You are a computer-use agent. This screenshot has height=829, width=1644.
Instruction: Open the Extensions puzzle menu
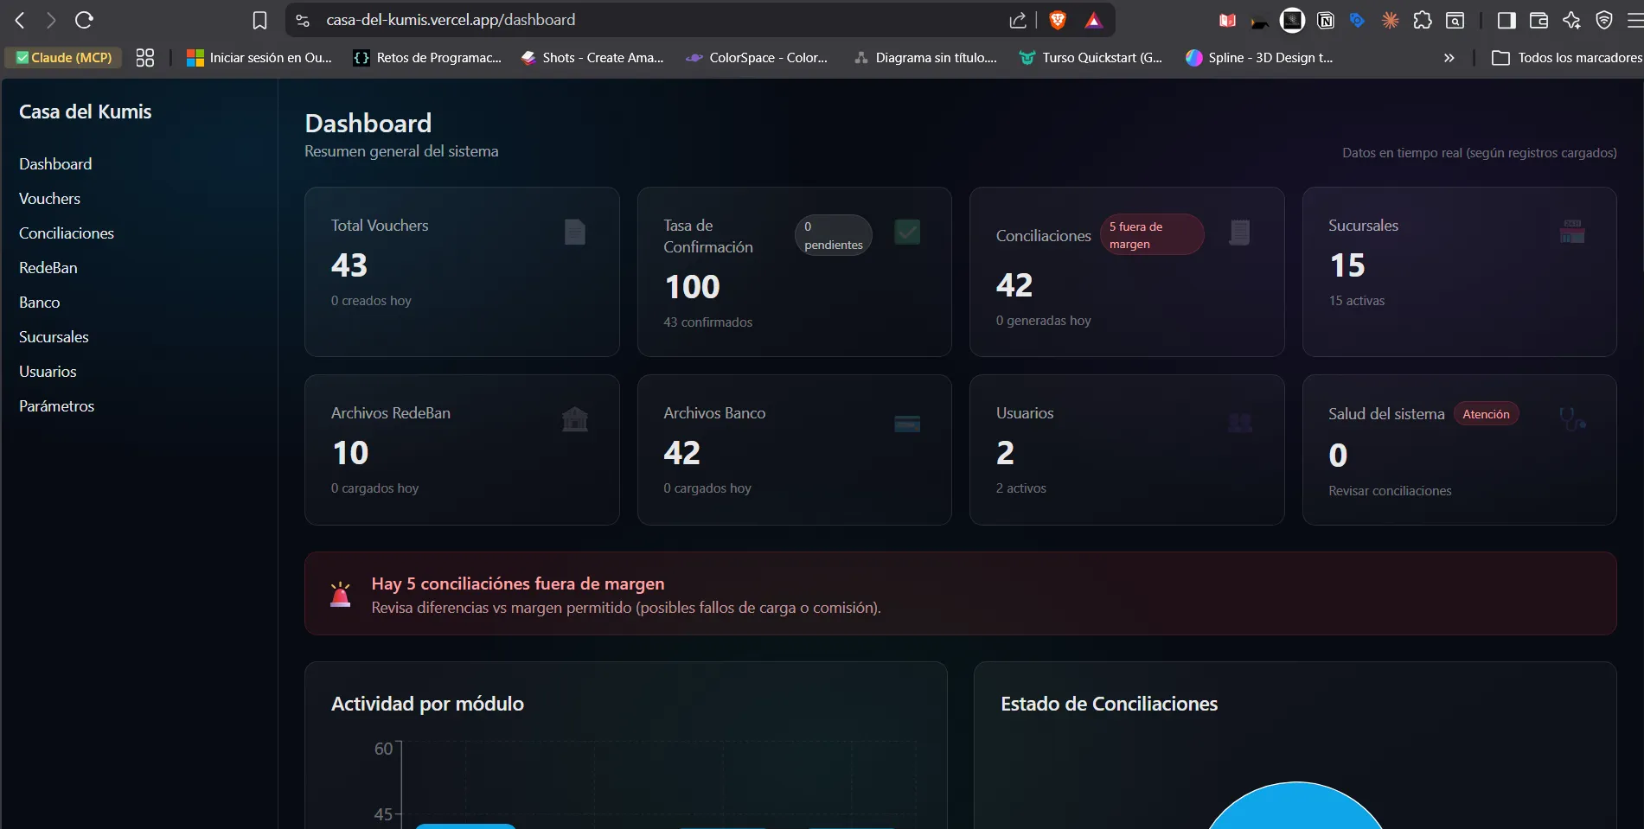1423,20
